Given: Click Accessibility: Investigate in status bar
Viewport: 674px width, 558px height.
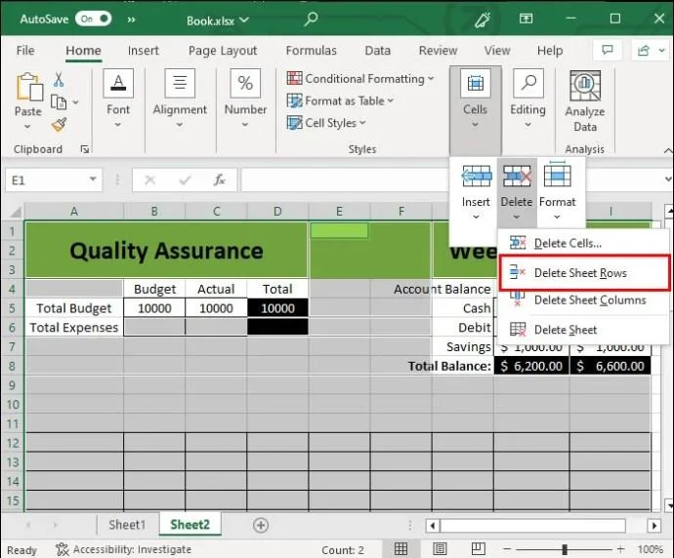Looking at the screenshot, I should [x=124, y=549].
